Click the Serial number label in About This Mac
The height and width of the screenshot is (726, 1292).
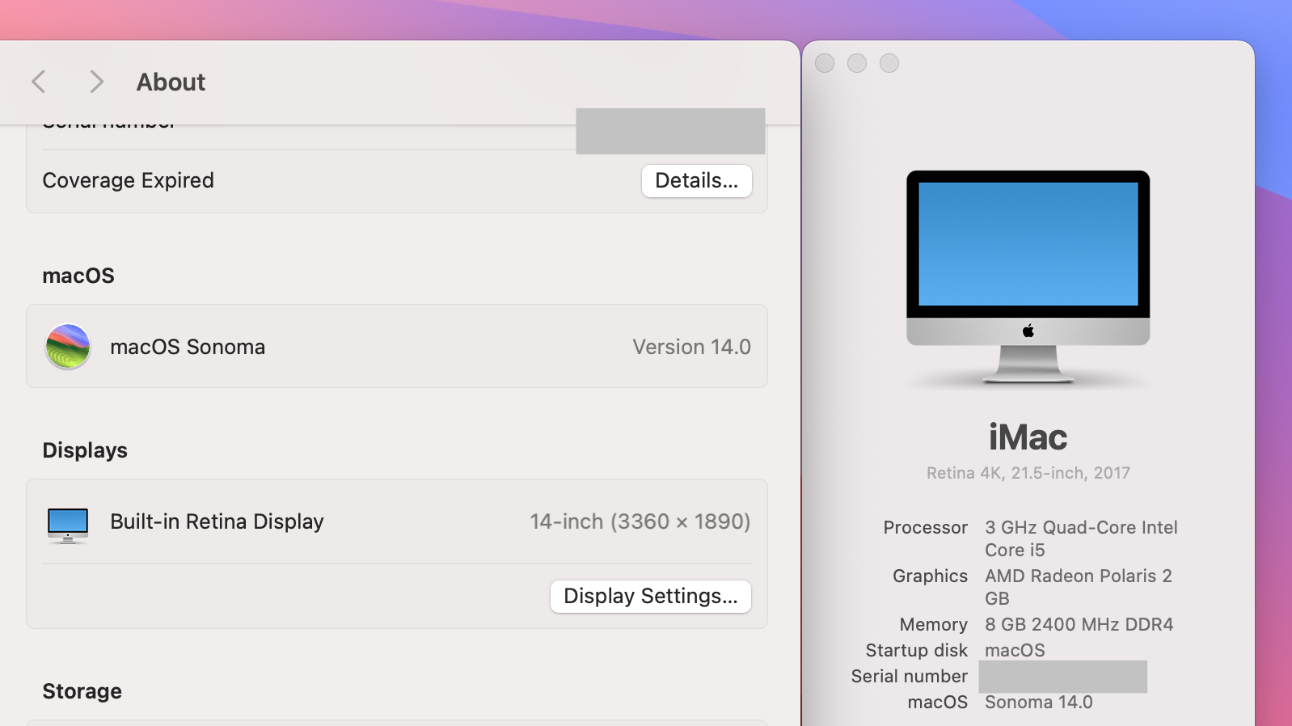[x=909, y=676]
